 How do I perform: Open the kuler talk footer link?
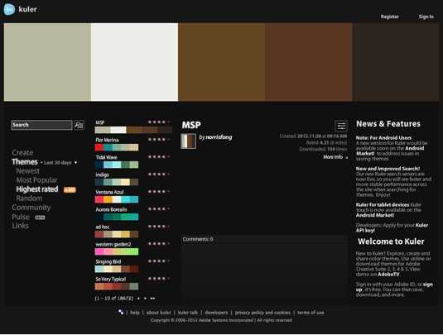pyautogui.click(x=188, y=313)
